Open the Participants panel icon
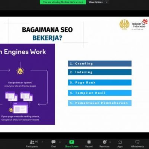This screenshot has width=149, height=149. (x=32, y=142)
